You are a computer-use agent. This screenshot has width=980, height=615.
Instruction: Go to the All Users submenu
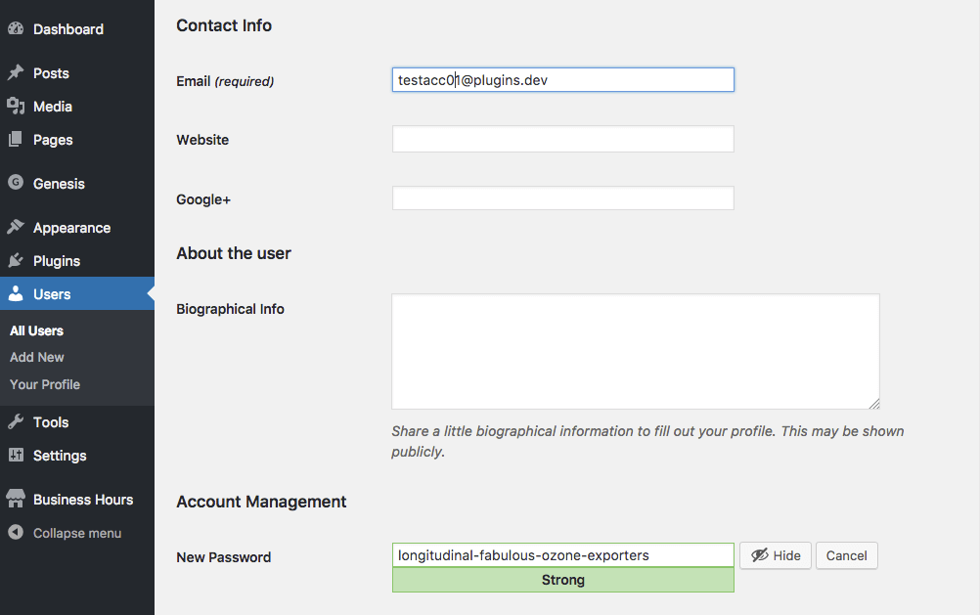36,330
